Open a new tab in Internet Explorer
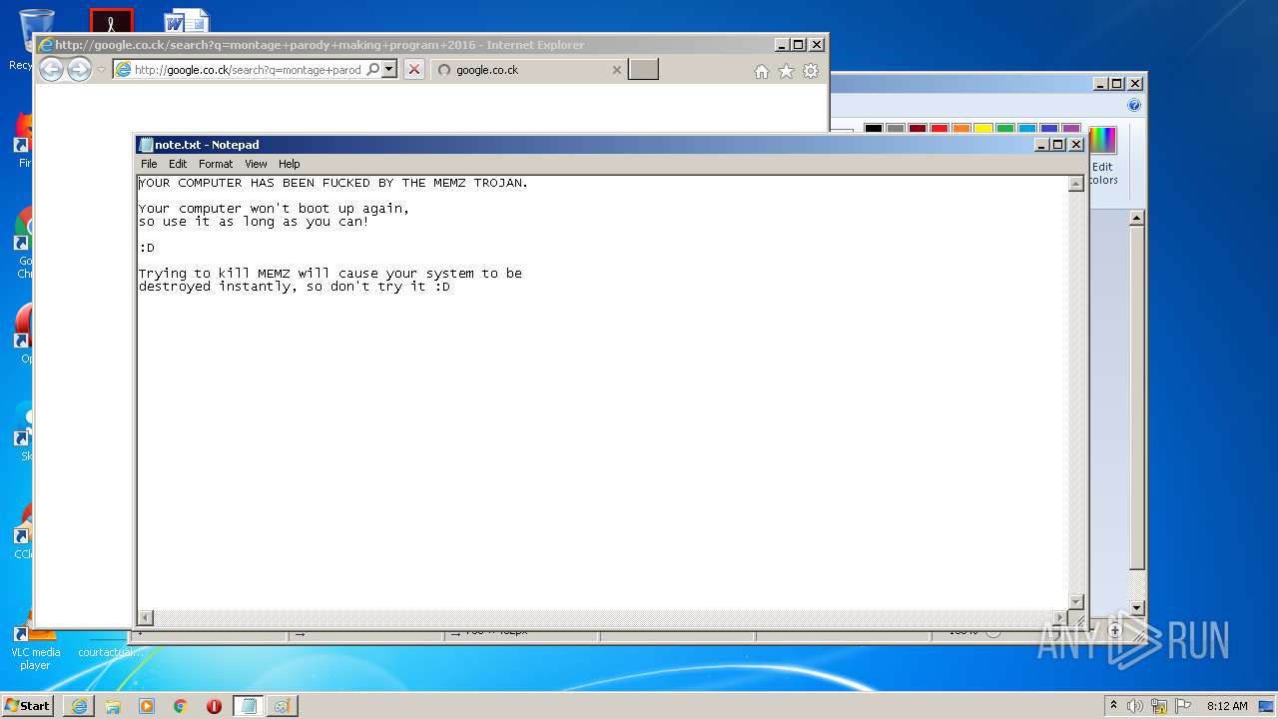 643,69
